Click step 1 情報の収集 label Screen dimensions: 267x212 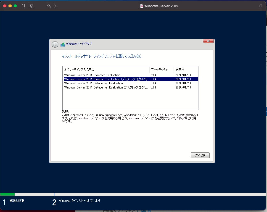pyautogui.click(x=16, y=201)
